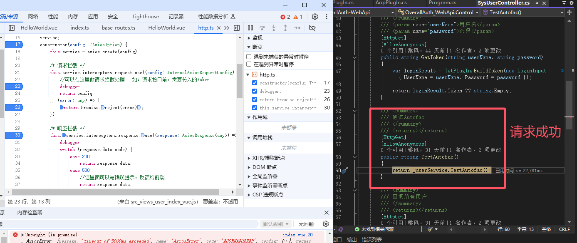The height and width of the screenshot is (243, 577).
Task: Open console settings gear icon
Action: pos(326,224)
